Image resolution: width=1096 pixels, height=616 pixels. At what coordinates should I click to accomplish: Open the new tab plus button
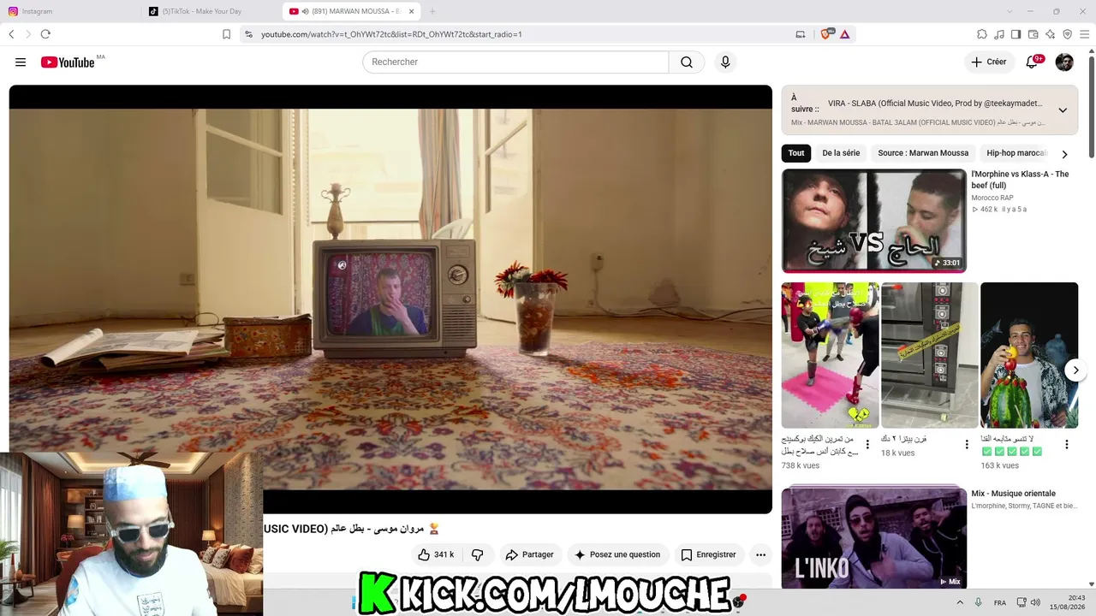[x=432, y=11]
